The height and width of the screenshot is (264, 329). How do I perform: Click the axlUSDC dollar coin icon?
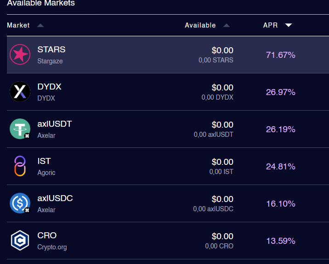(20, 203)
